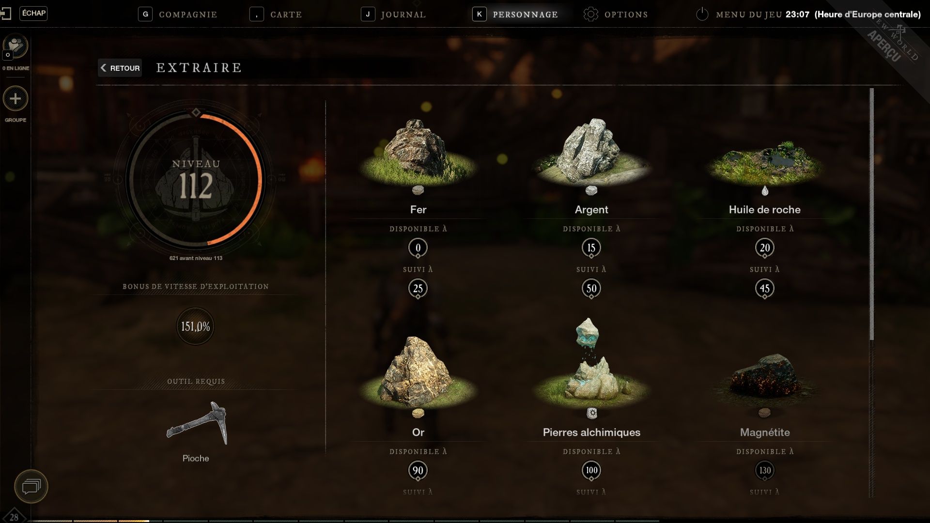Click the Pierres alchimiques crystal icon

click(591, 363)
